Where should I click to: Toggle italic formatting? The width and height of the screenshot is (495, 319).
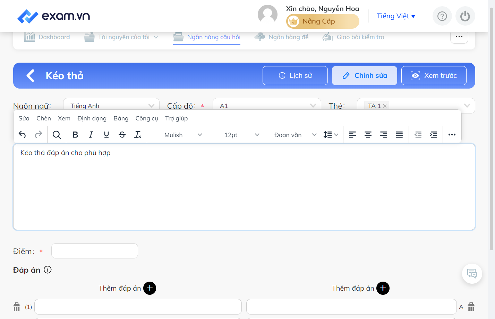[91, 135]
